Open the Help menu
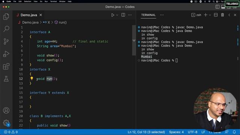The image size is (240, 135). point(69,1)
